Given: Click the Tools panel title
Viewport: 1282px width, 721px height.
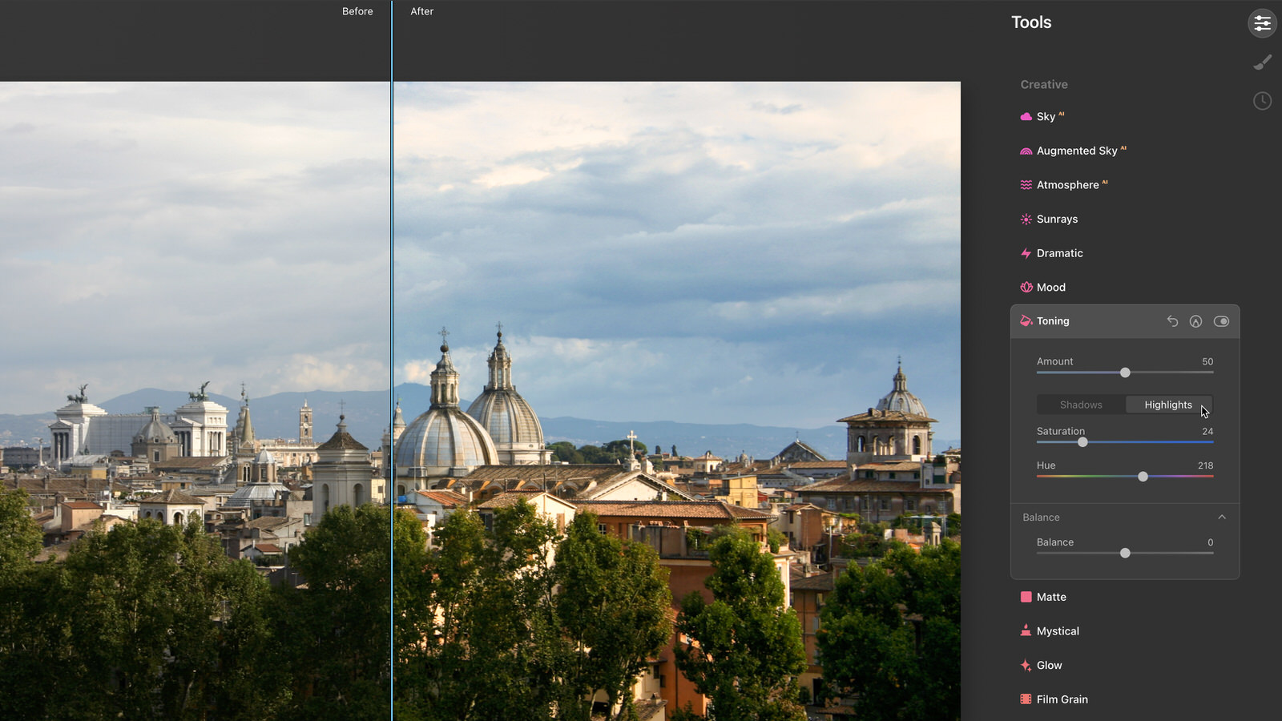Looking at the screenshot, I should [1031, 22].
